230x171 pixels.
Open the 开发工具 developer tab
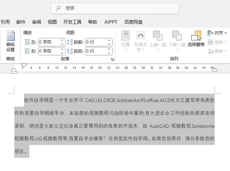72,22
